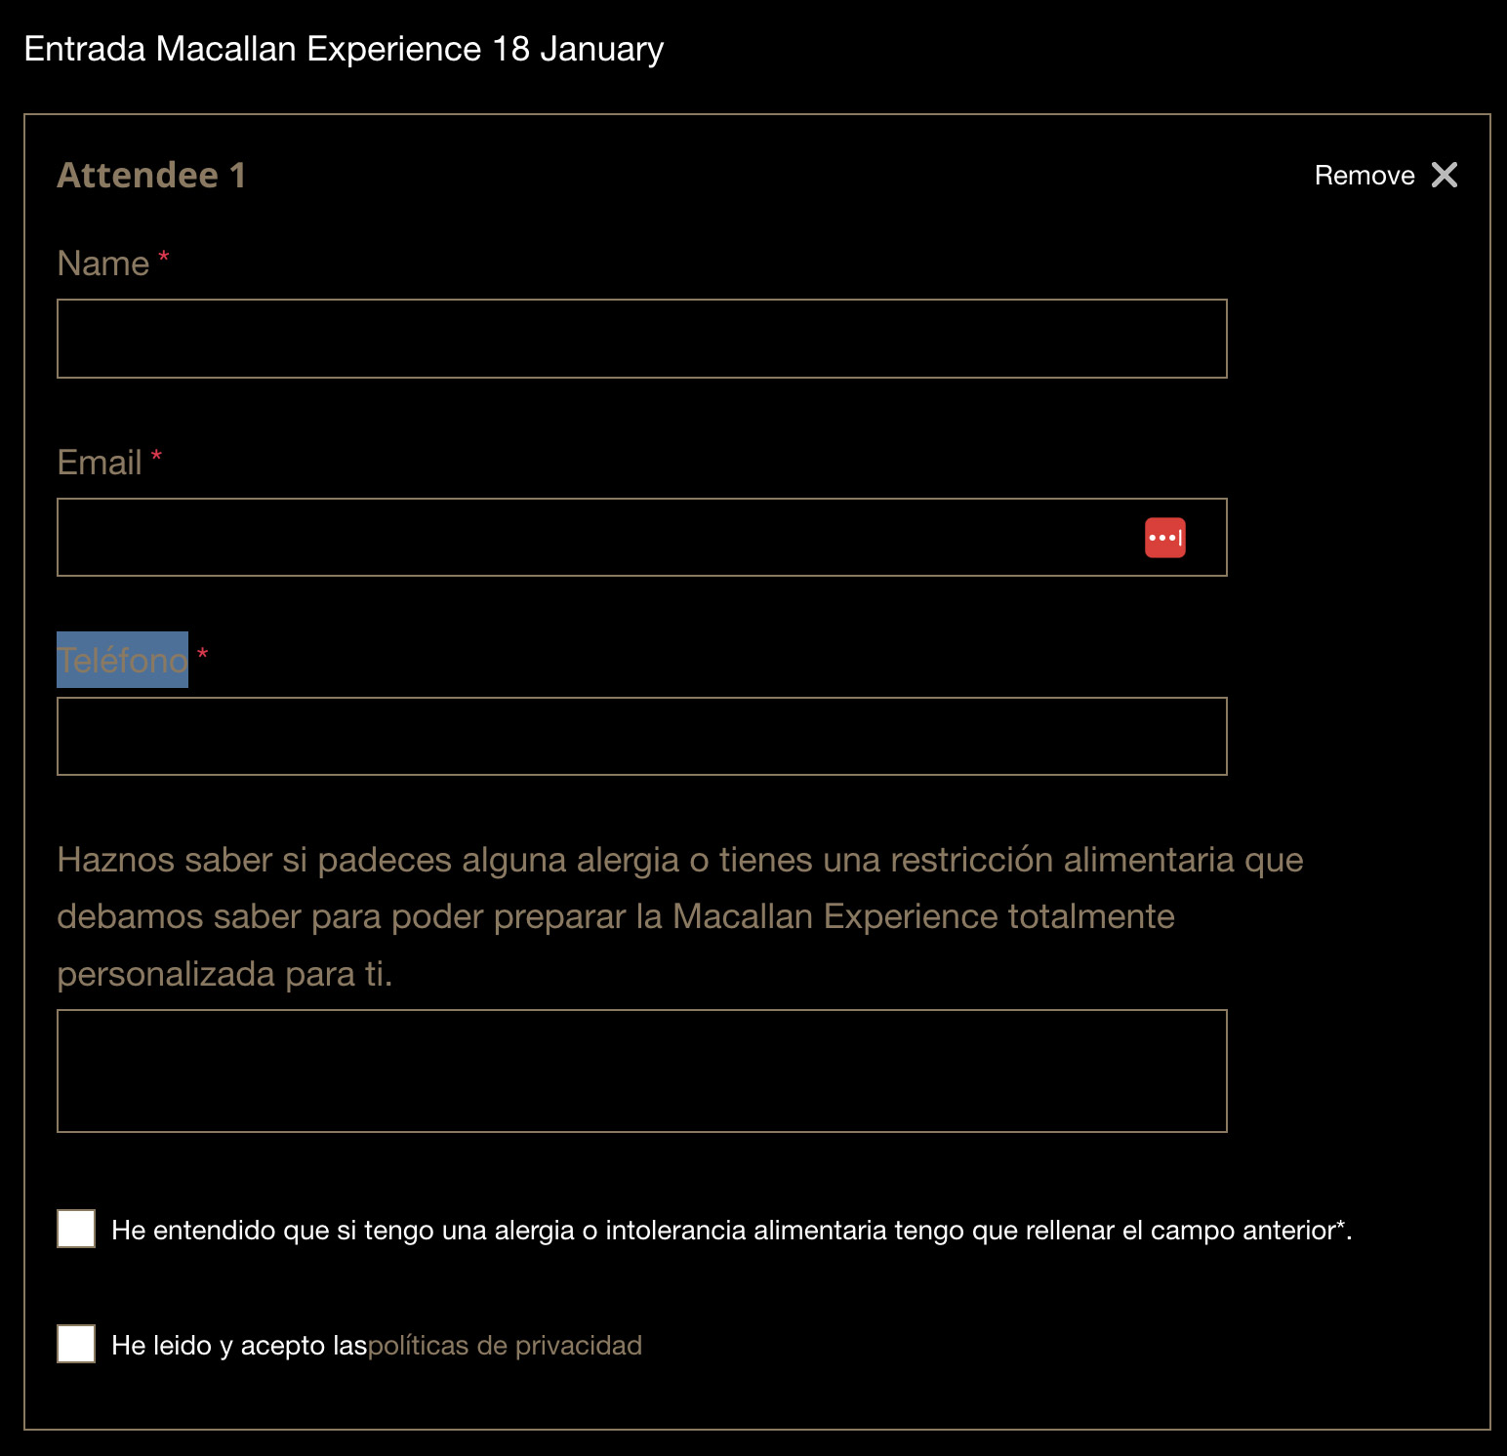Tick the privacy policy acceptance checkbox

[x=76, y=1344]
